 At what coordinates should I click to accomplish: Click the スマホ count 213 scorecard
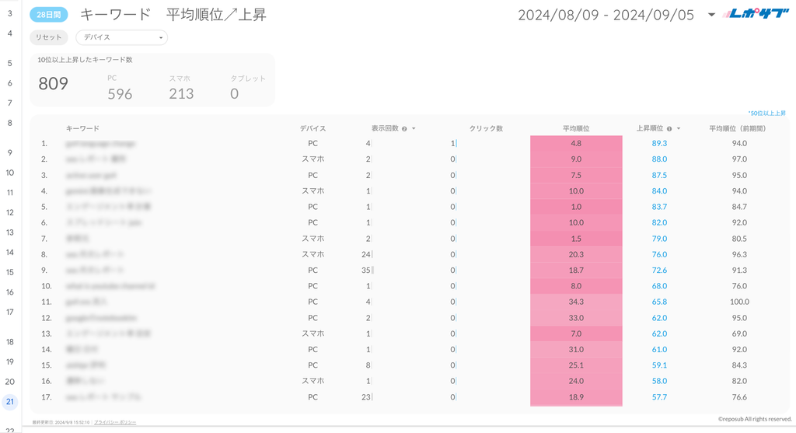(181, 94)
